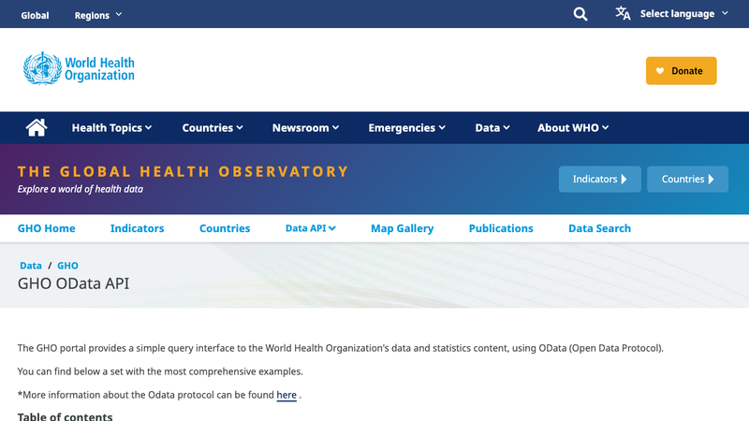The width and height of the screenshot is (749, 421).
Task: Expand the Countries main menu
Action: click(213, 128)
